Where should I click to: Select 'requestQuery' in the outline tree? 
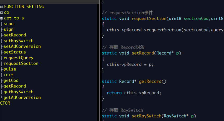(x=18, y=58)
